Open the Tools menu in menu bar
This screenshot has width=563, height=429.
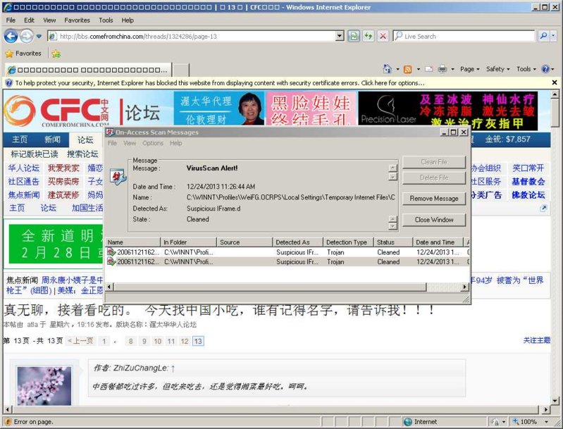tap(106, 20)
